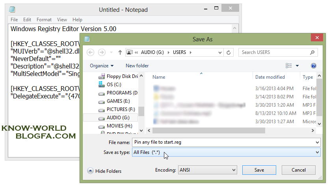
Task: Click the Forward navigation arrow
Action: click(102, 52)
